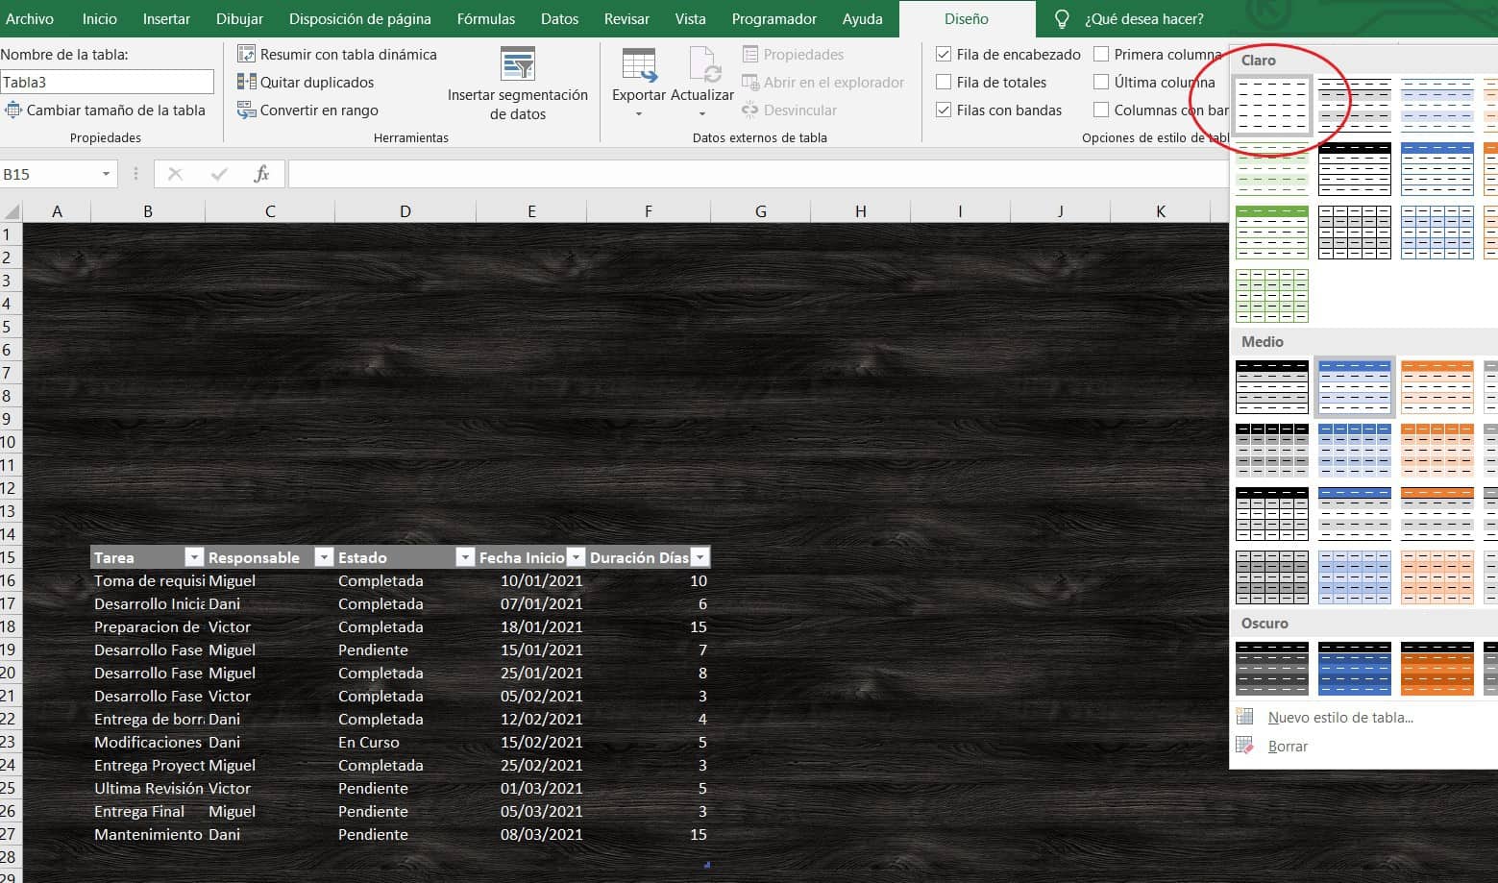Apply the dark blue table style under Oscuro
Viewport: 1498px width, 883px height.
click(1355, 668)
